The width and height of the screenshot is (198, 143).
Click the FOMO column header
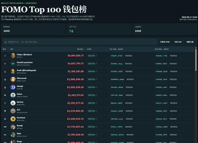click(x=89, y=49)
